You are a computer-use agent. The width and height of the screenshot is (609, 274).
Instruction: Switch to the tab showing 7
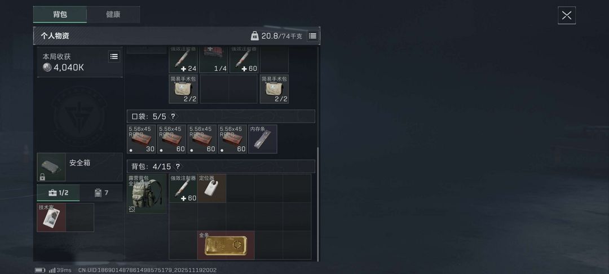pyautogui.click(x=101, y=193)
